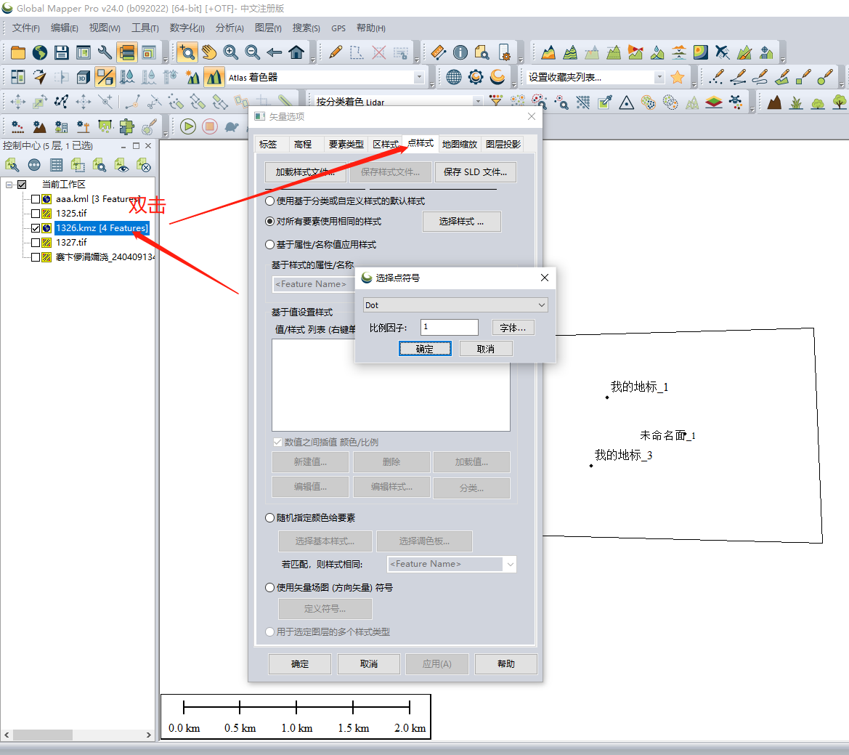Open the Dot symbol dropdown
This screenshot has width=849, height=755.
pyautogui.click(x=455, y=305)
